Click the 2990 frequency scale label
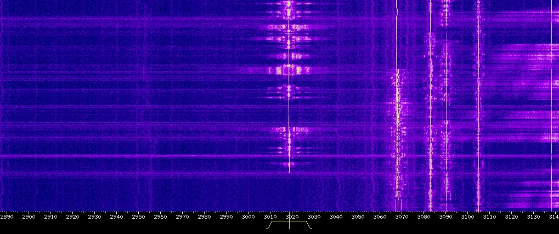This screenshot has height=234, width=559. pyautogui.click(x=226, y=216)
